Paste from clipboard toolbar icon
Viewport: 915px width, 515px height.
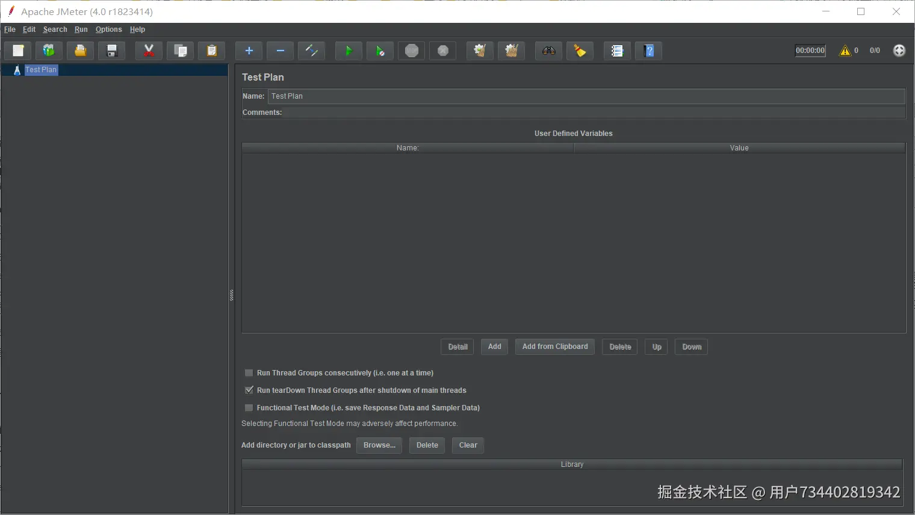click(211, 51)
